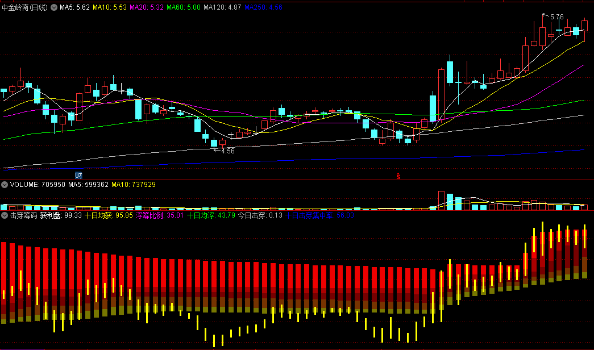
Task: Select the MA250: 4.56 blue label
Action: click(x=263, y=7)
